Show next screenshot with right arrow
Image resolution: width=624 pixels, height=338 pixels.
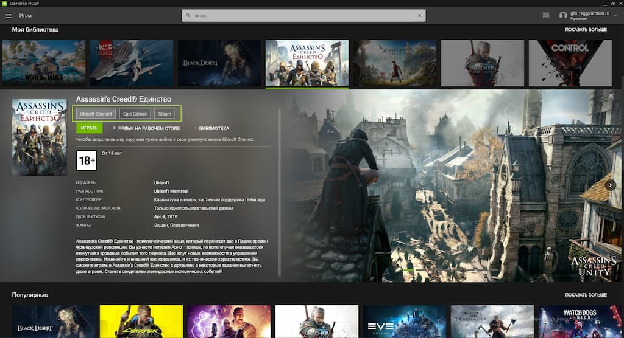[611, 185]
